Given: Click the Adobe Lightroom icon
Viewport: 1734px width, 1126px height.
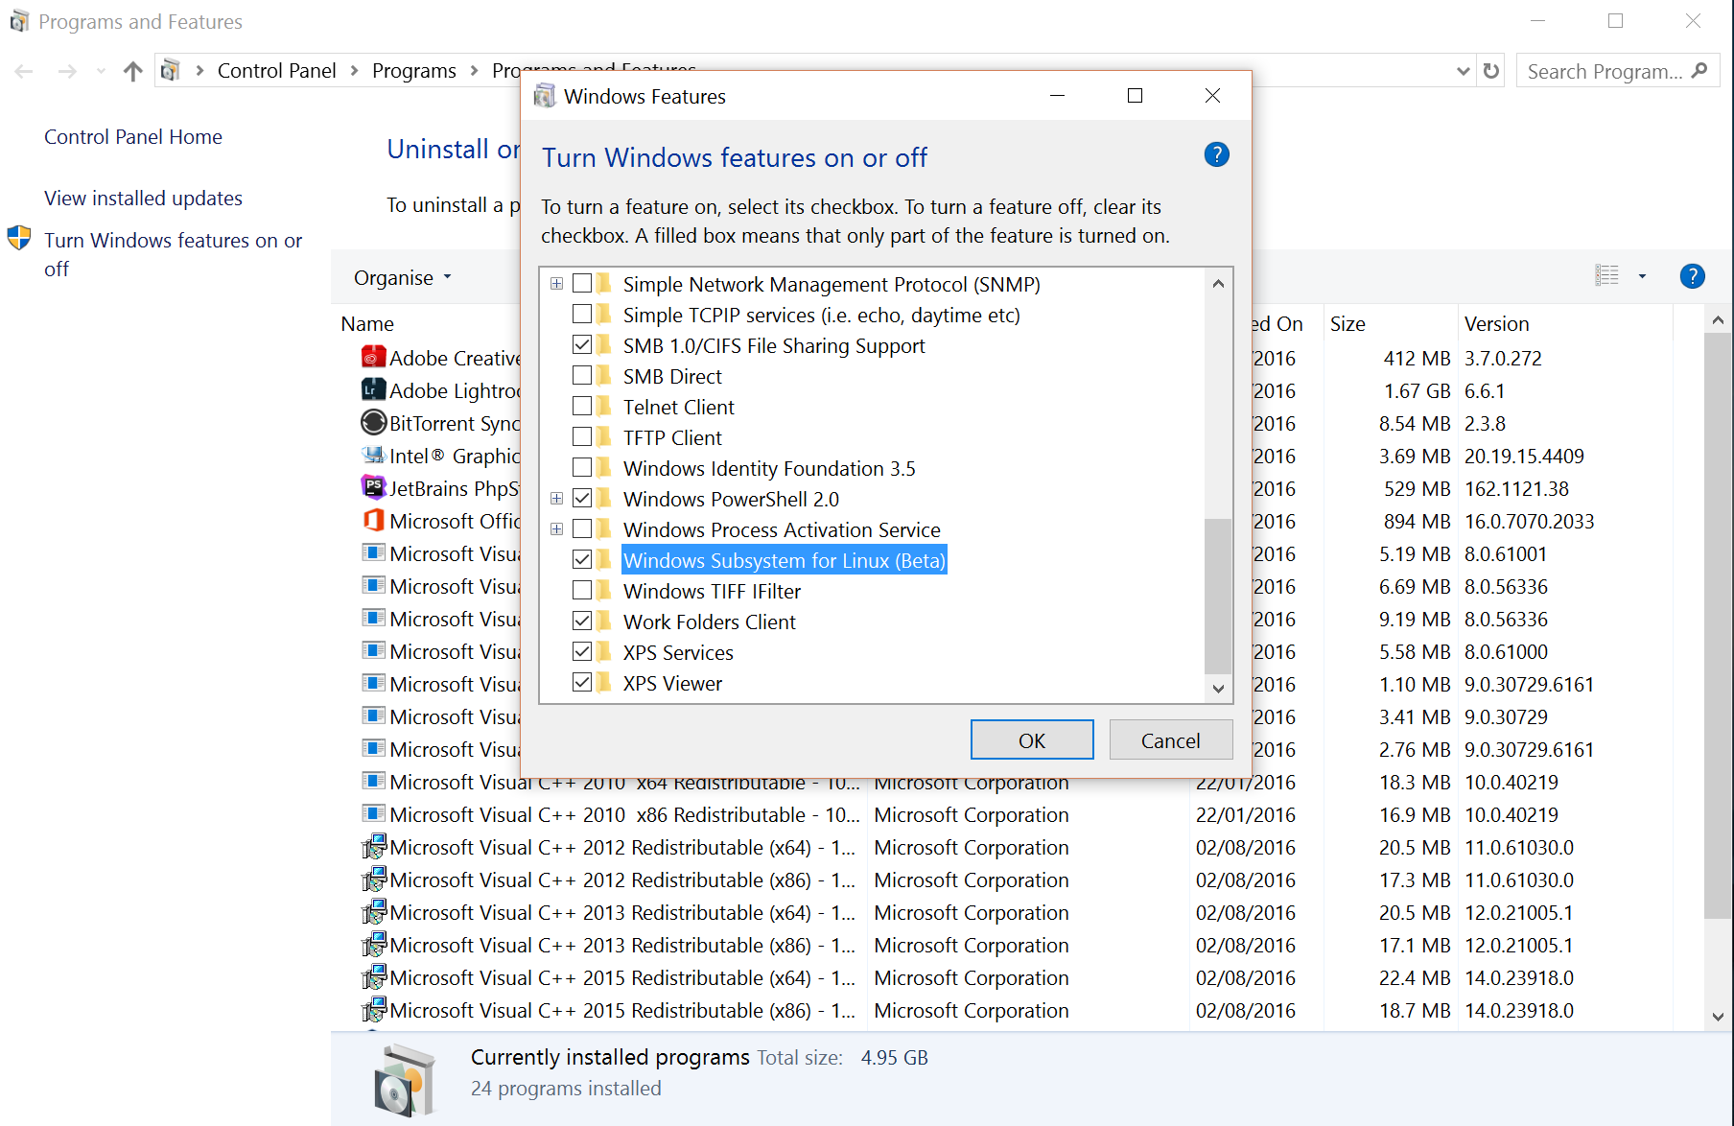Looking at the screenshot, I should (x=373, y=390).
